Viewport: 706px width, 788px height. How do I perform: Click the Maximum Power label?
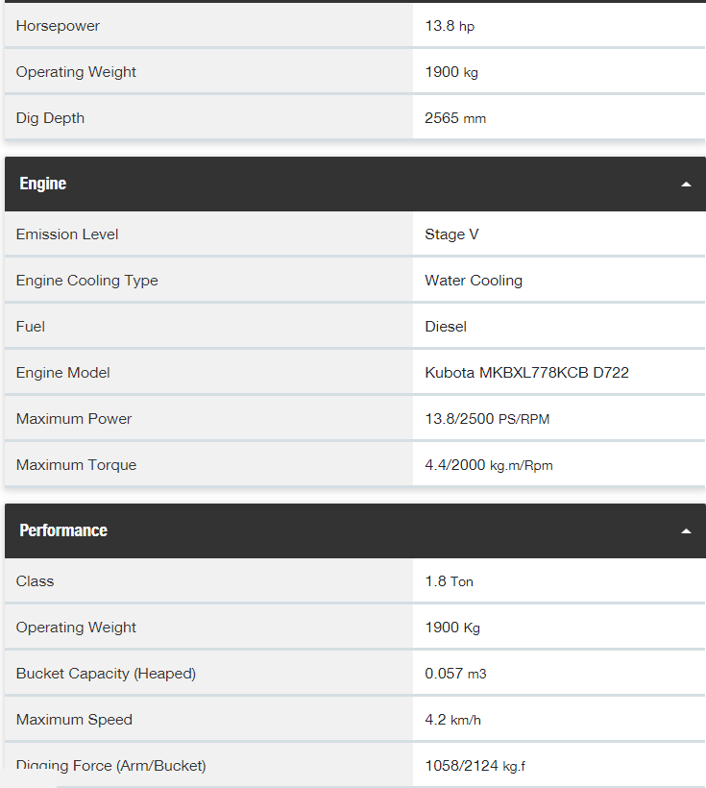74,419
